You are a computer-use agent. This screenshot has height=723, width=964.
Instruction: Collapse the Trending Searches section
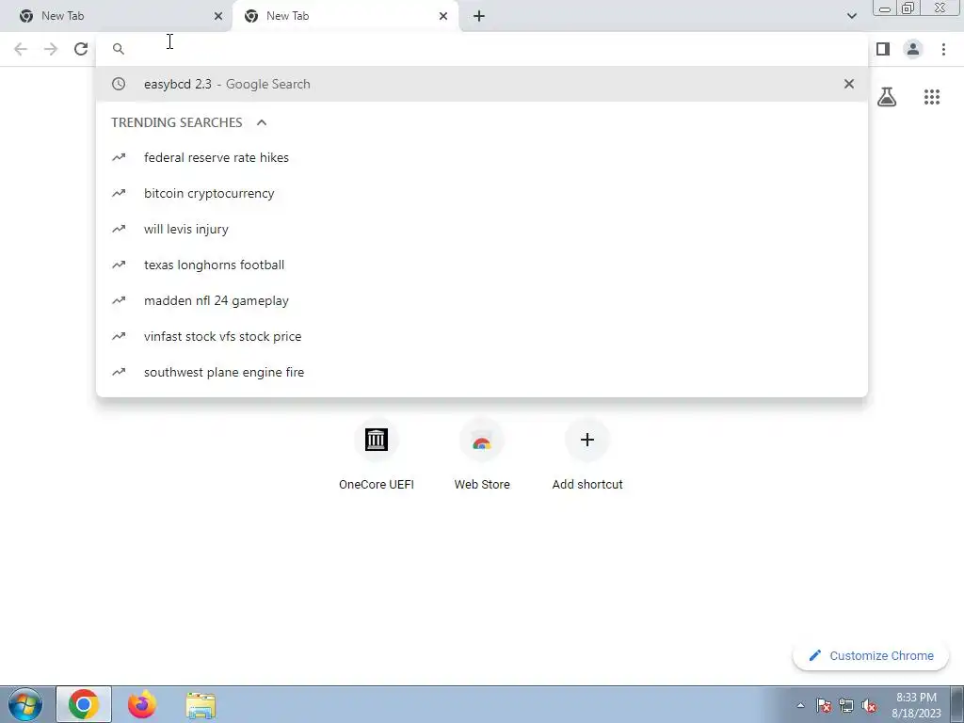pyautogui.click(x=262, y=122)
